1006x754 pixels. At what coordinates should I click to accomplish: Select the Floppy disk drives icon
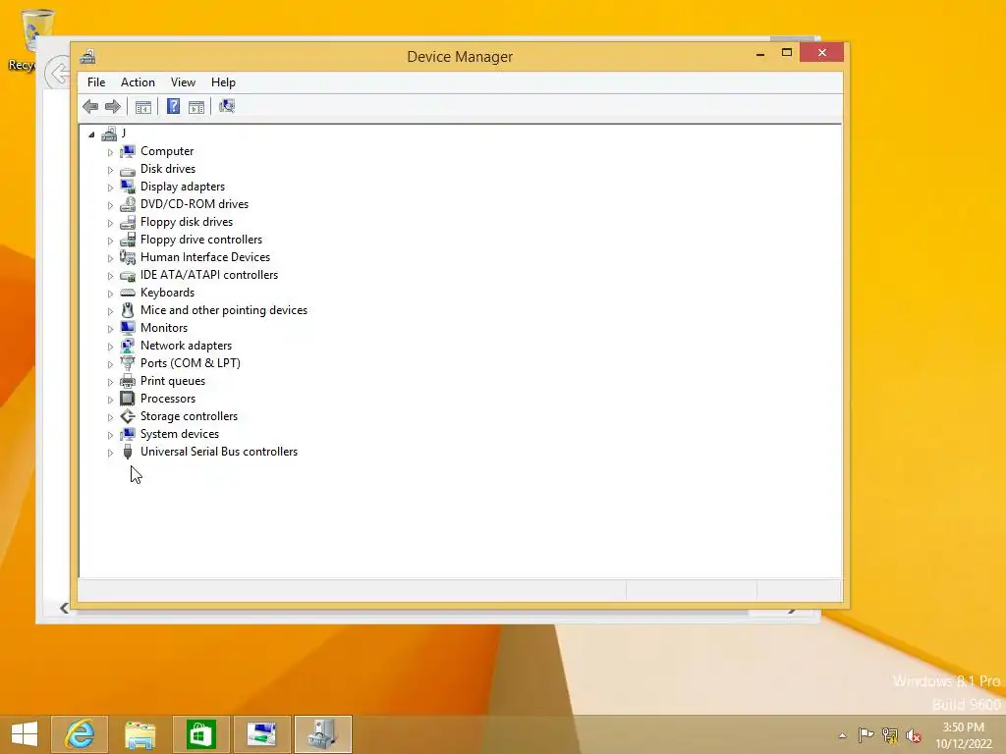(x=128, y=222)
